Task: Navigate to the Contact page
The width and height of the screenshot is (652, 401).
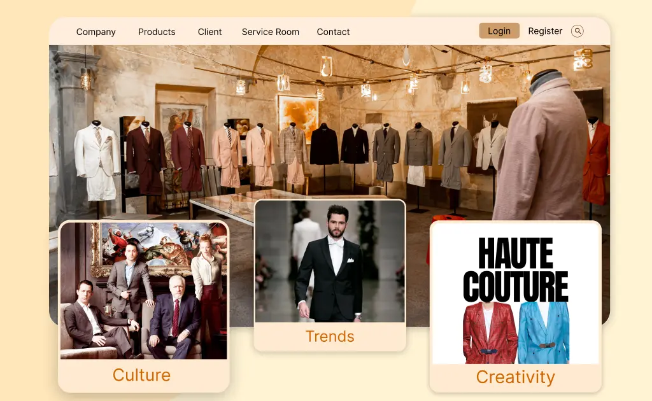Action: pos(333,32)
